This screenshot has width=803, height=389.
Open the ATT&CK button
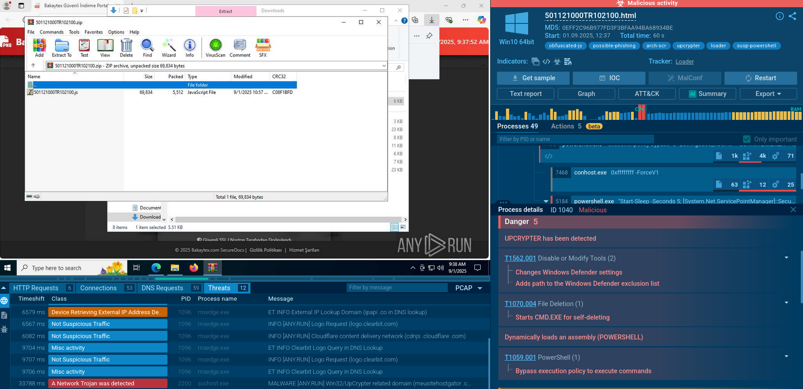pos(647,94)
